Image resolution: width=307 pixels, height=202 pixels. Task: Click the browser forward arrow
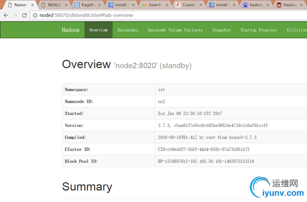(x=15, y=15)
